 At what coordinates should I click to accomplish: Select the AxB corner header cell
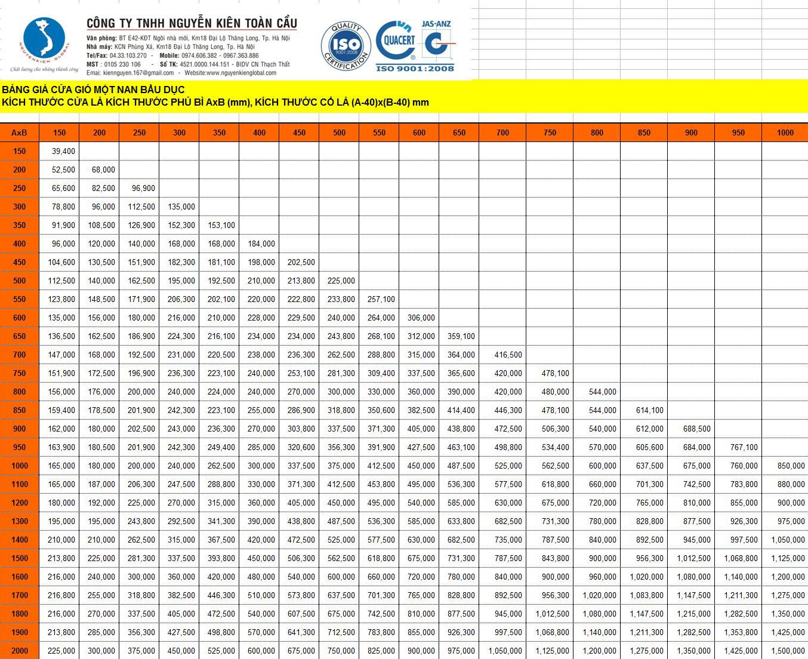pyautogui.click(x=20, y=133)
